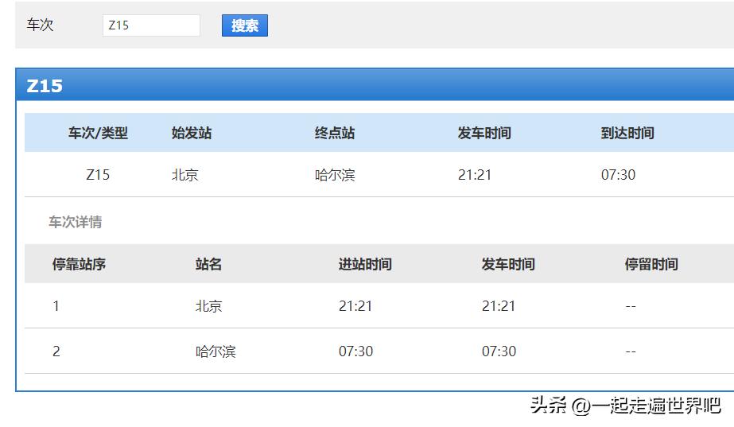Click the 终点站 column header

[x=335, y=133]
